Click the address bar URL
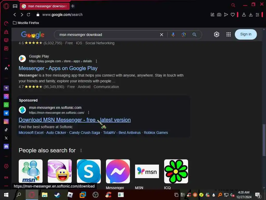 pyautogui.click(x=62, y=15)
